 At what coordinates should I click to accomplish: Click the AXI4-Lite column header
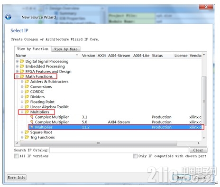(x=141, y=56)
